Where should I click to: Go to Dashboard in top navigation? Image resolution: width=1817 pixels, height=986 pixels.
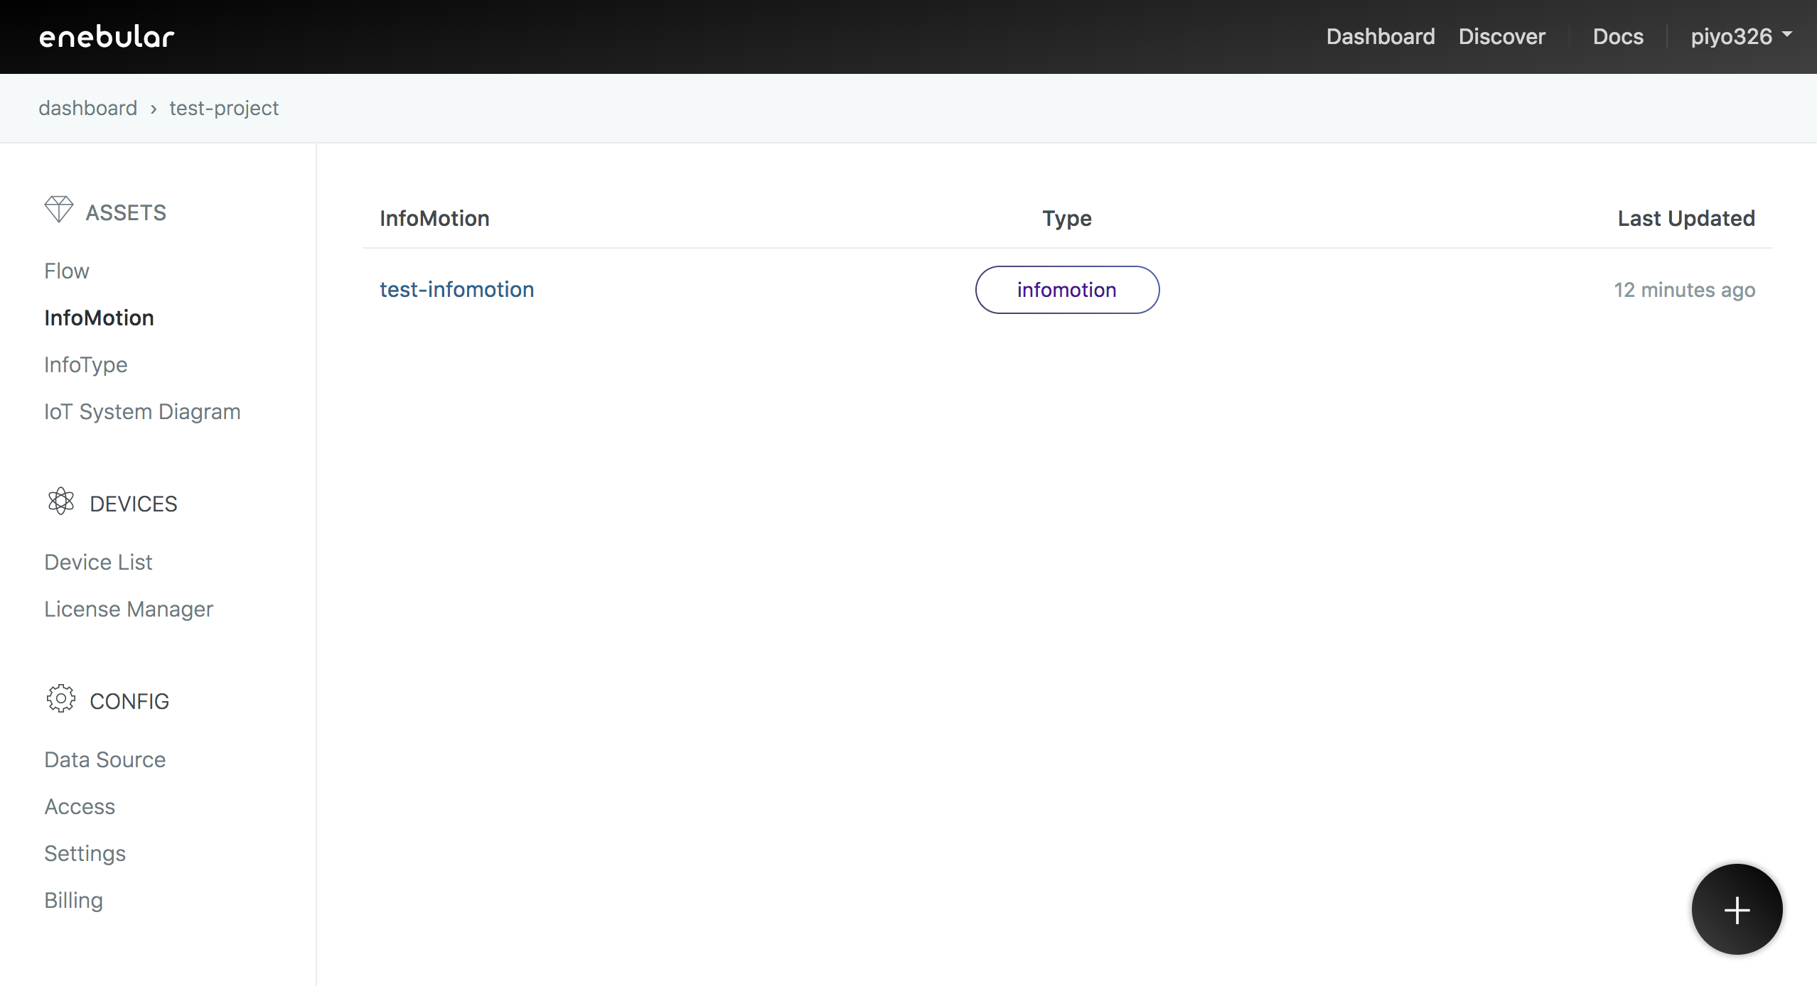pyautogui.click(x=1381, y=37)
